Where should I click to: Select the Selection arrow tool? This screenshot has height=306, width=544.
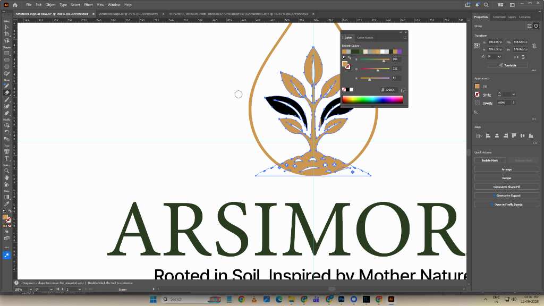pos(6,27)
